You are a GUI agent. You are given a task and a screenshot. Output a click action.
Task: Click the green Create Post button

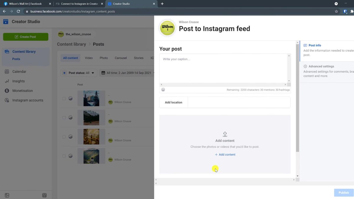(26, 37)
